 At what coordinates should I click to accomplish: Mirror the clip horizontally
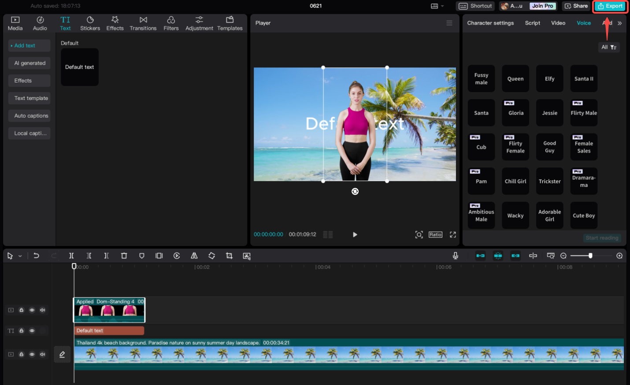tap(194, 255)
